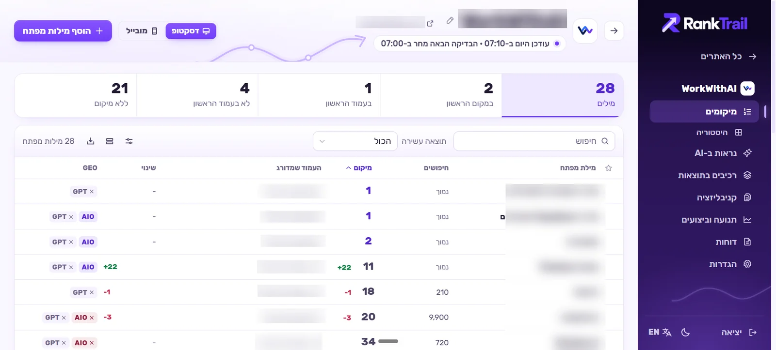Toggle dark mode moon icon
776x350 pixels.
(685, 332)
